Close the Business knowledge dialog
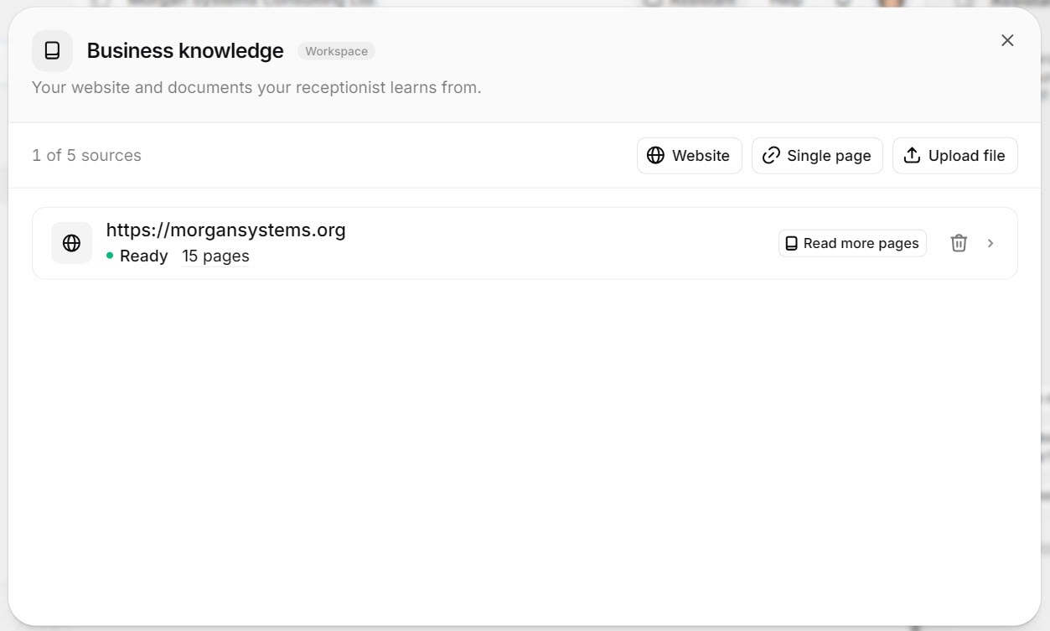The width and height of the screenshot is (1050, 631). tap(1007, 40)
